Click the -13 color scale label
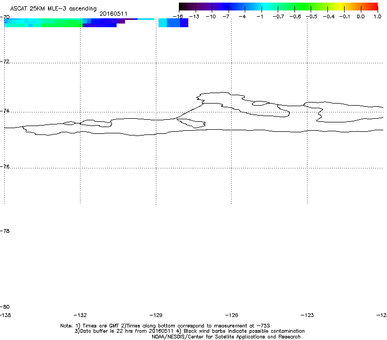Viewport: 387px width, 340px height. 194,17
